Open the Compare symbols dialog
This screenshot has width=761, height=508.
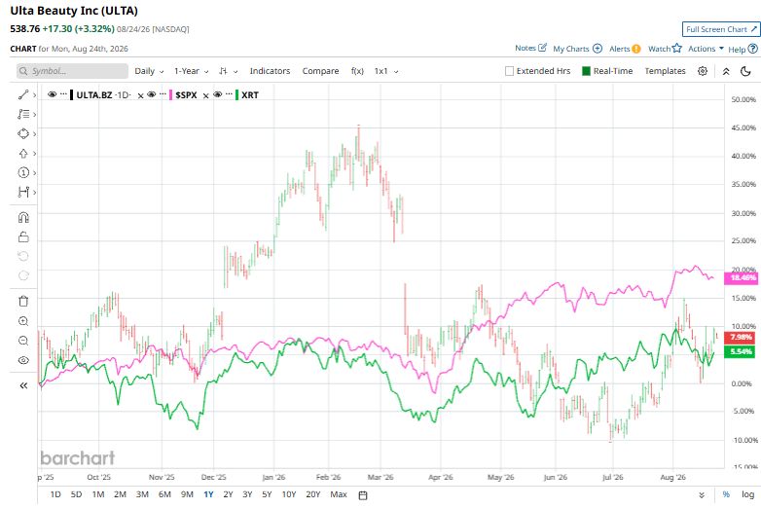coord(320,71)
